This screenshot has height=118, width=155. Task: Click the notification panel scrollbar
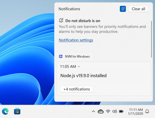(x=151, y=39)
